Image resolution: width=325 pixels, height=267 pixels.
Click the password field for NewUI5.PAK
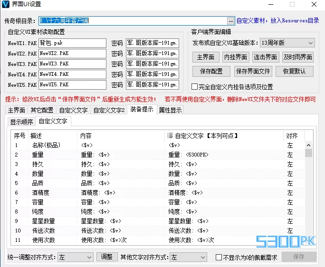[x=153, y=84]
